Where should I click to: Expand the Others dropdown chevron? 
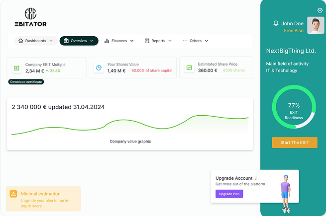[206, 41]
